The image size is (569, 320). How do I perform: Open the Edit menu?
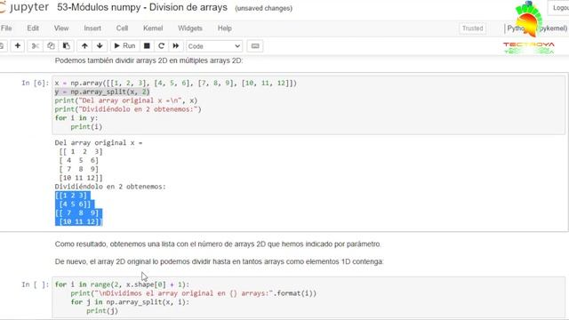[33, 28]
